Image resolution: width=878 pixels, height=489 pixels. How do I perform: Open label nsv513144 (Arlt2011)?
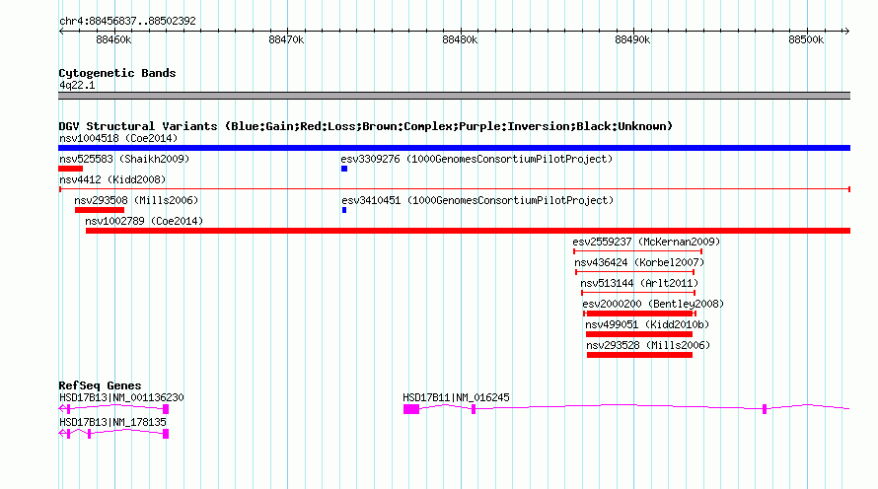point(639,283)
